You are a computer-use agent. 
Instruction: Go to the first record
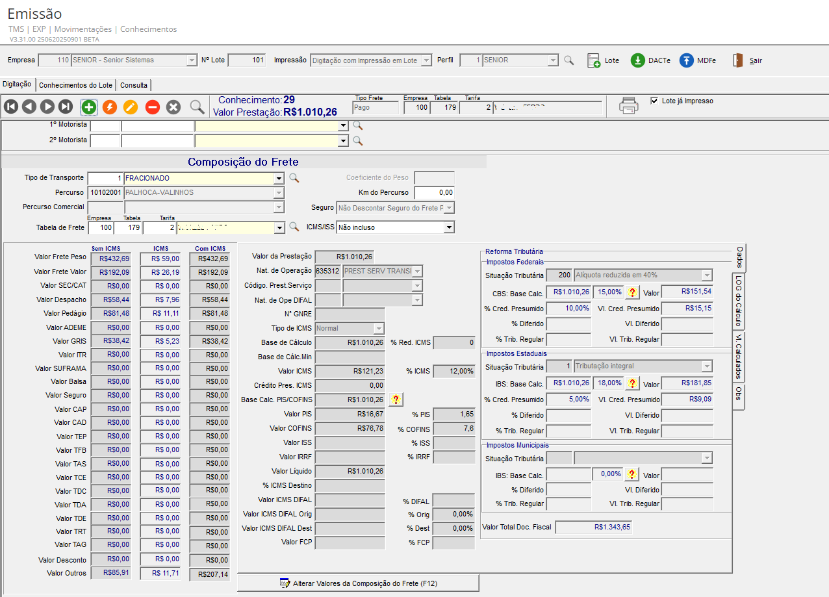[11, 107]
